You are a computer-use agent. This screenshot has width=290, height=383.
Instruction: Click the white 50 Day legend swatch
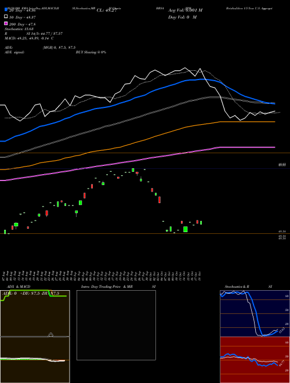coord(6,17)
